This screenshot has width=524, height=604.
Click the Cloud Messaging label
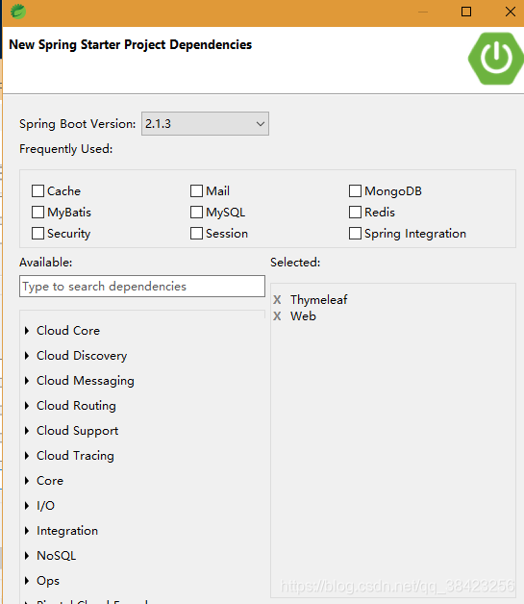86,381
